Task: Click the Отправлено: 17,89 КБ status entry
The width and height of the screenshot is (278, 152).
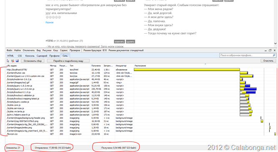Action: coord(53,147)
